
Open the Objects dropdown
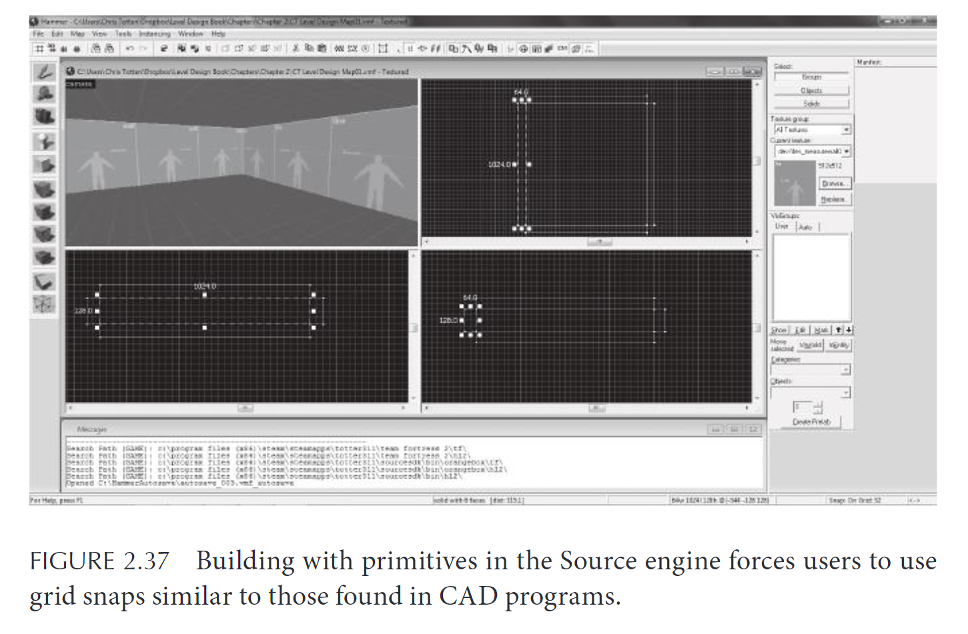811,393
